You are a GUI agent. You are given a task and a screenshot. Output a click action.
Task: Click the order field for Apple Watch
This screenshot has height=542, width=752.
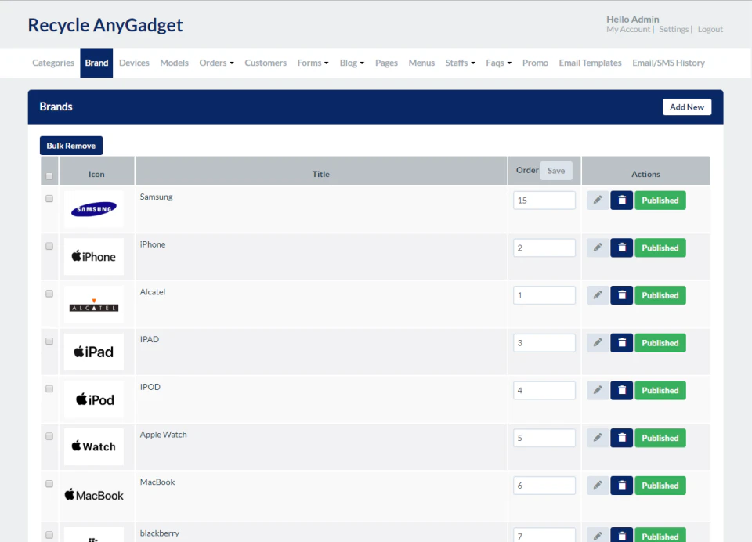point(544,437)
